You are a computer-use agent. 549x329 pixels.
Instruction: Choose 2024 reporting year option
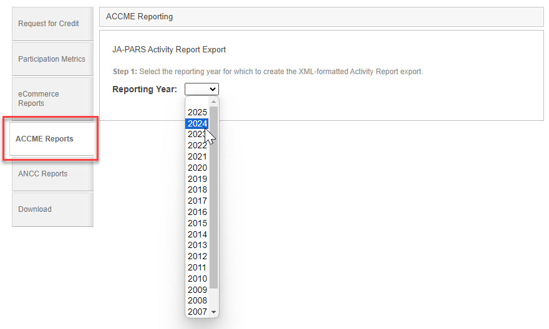(197, 123)
